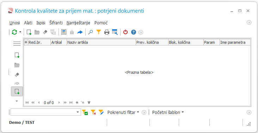Click the magnifying glass search icon

pyautogui.click(x=91, y=32)
